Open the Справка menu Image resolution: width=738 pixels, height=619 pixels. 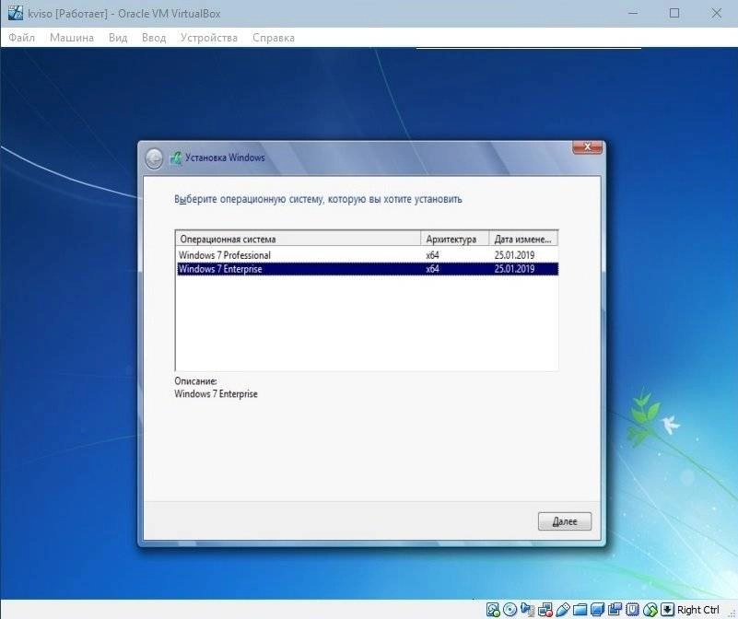(274, 38)
